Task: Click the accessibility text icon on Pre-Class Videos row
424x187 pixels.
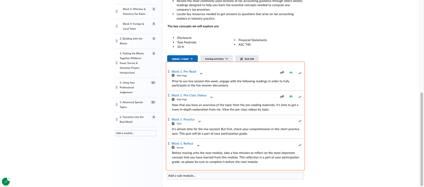Action: [282, 96]
